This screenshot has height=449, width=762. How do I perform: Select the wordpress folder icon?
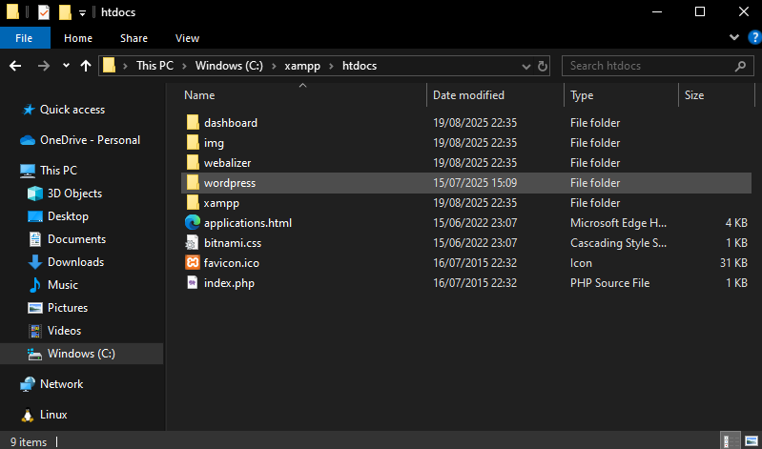pyautogui.click(x=193, y=183)
